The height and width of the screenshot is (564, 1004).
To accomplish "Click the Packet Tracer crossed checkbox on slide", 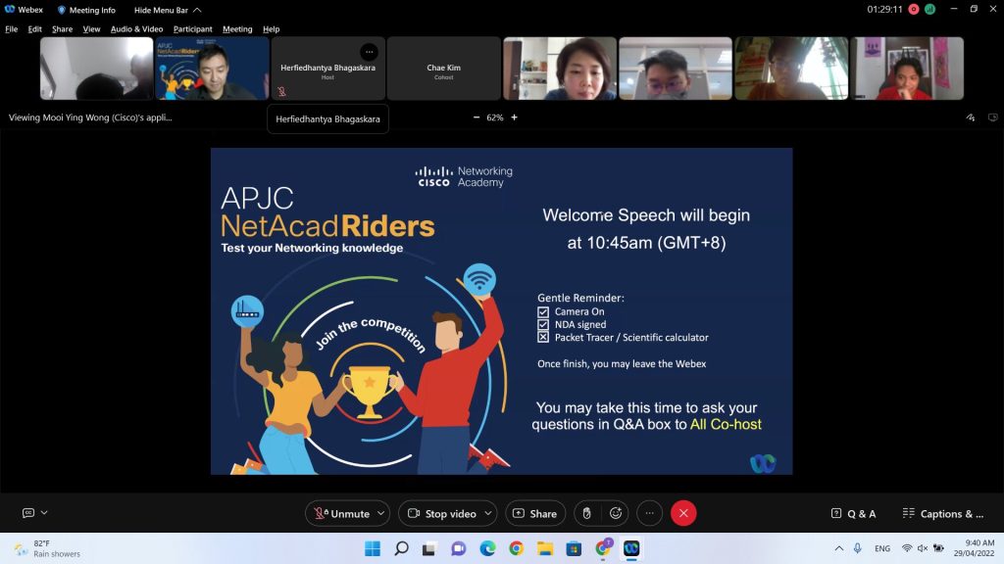I will tap(543, 337).
